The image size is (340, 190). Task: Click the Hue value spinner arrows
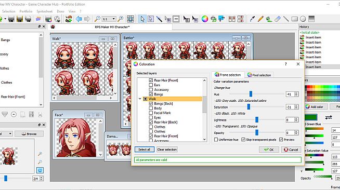tap(296, 94)
